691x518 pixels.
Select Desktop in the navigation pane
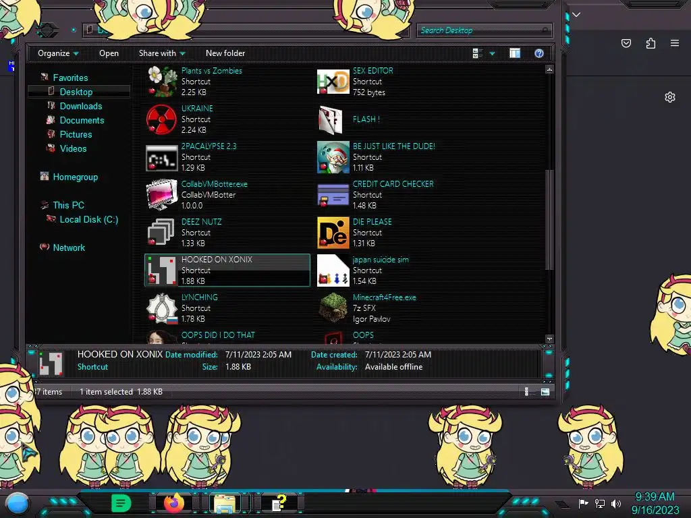(76, 92)
